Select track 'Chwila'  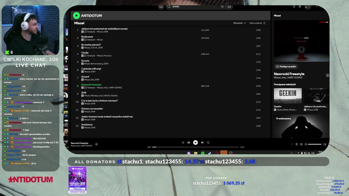point(85,53)
